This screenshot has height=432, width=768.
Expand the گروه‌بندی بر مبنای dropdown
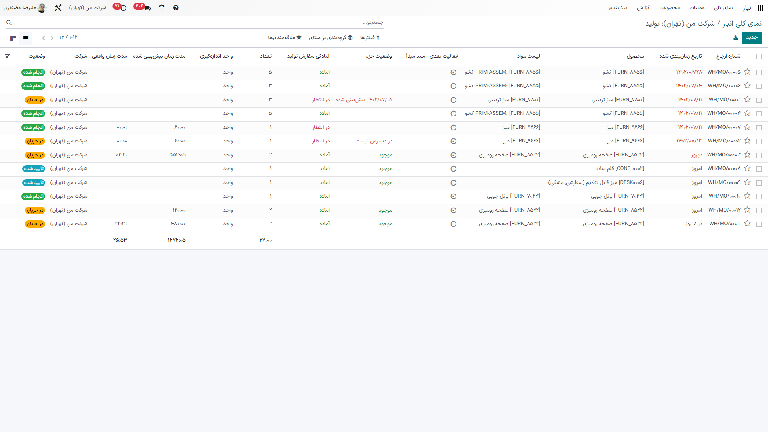click(x=331, y=38)
